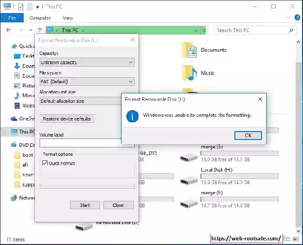Select DVD Drive in navigation pane
Screen dimensions: 303x245
point(23,145)
